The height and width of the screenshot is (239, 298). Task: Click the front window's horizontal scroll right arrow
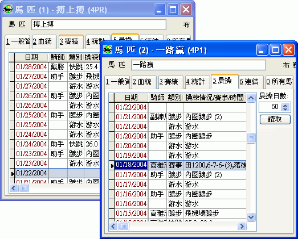coord(242,226)
